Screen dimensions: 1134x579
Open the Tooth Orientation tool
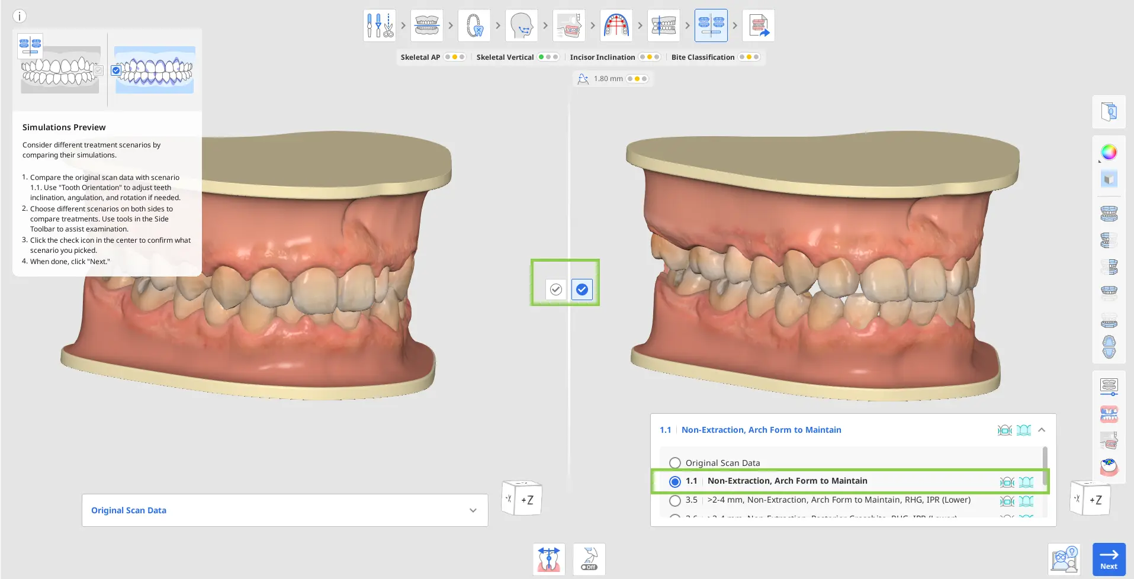pyautogui.click(x=549, y=559)
